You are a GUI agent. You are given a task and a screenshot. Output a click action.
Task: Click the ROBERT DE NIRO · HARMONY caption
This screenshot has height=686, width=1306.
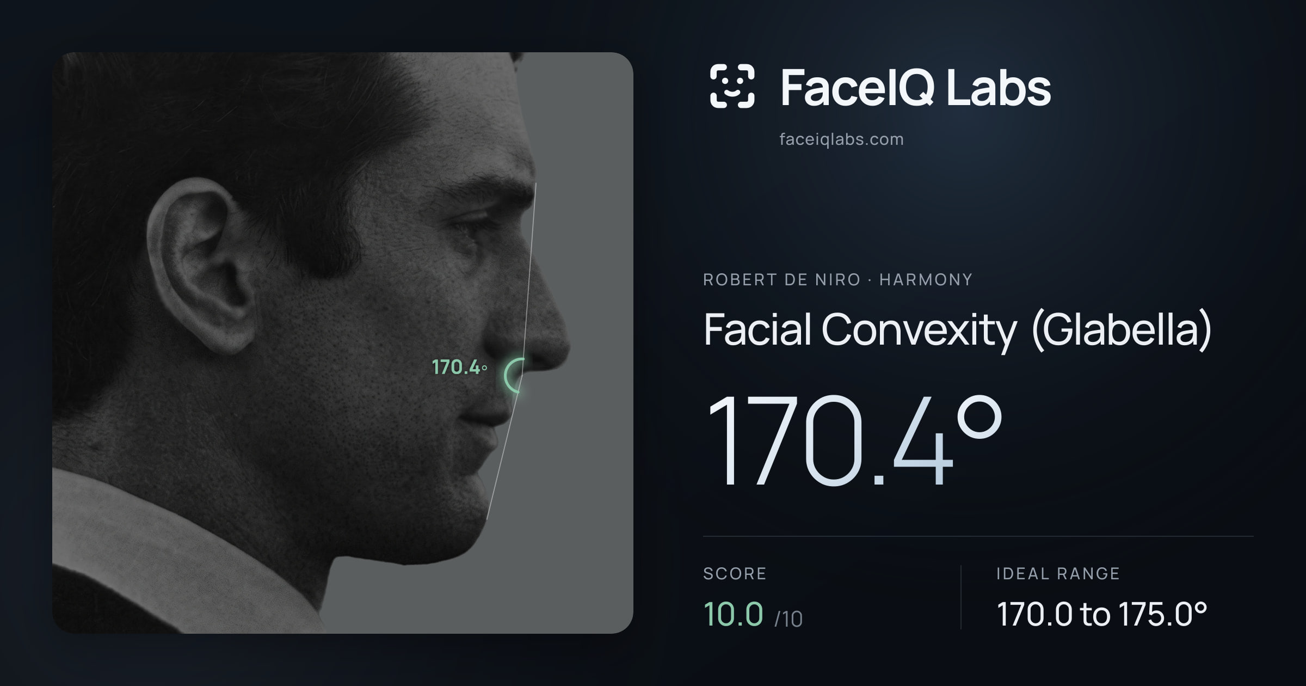pos(837,280)
